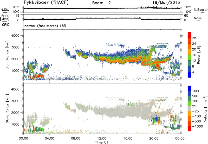The width and height of the screenshot is (208, 144).
Task: Click the Nave legend label
Action: pyautogui.click(x=198, y=18)
